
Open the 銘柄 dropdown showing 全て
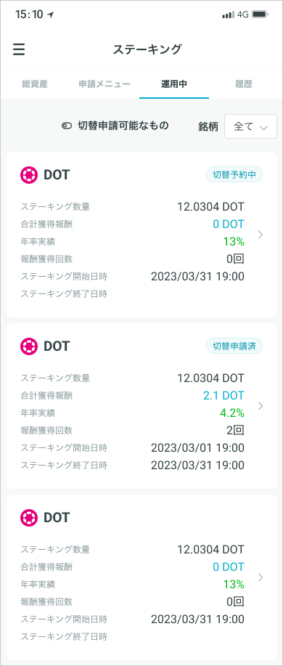pos(250,126)
